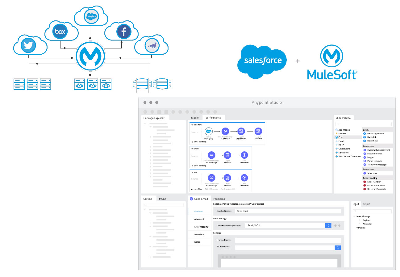Select the Email module in the palette list
Image resolution: width=400 pixels, height=277 pixels.
click(340, 141)
